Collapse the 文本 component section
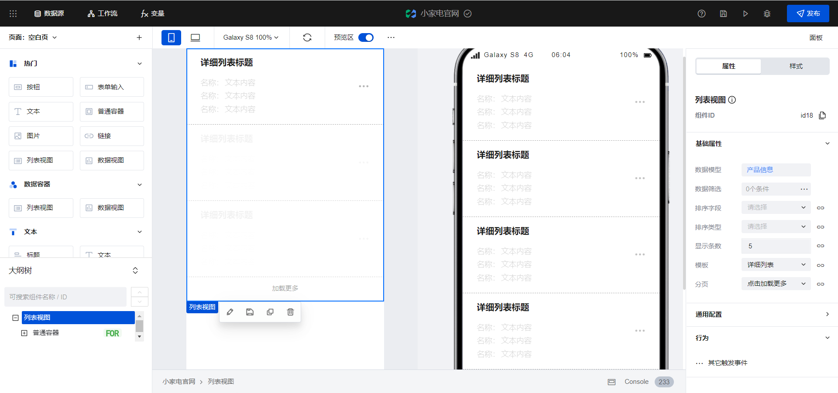 pyautogui.click(x=140, y=232)
